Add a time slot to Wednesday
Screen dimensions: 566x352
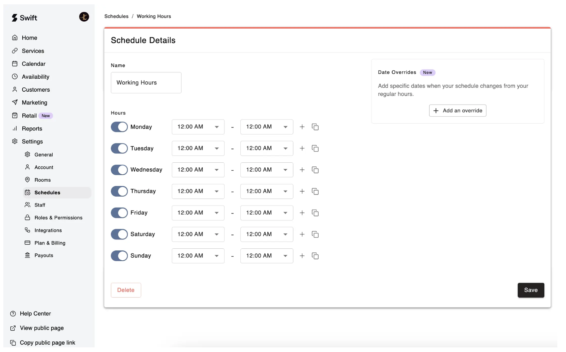point(302,170)
